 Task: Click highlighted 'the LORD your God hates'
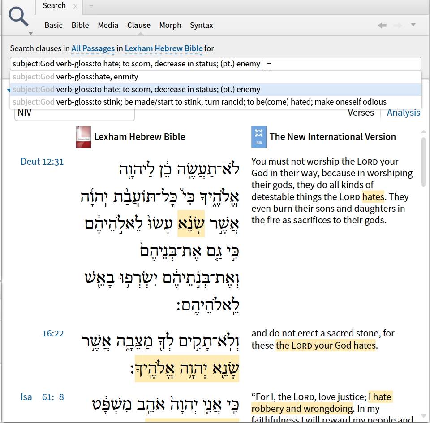point(326,345)
